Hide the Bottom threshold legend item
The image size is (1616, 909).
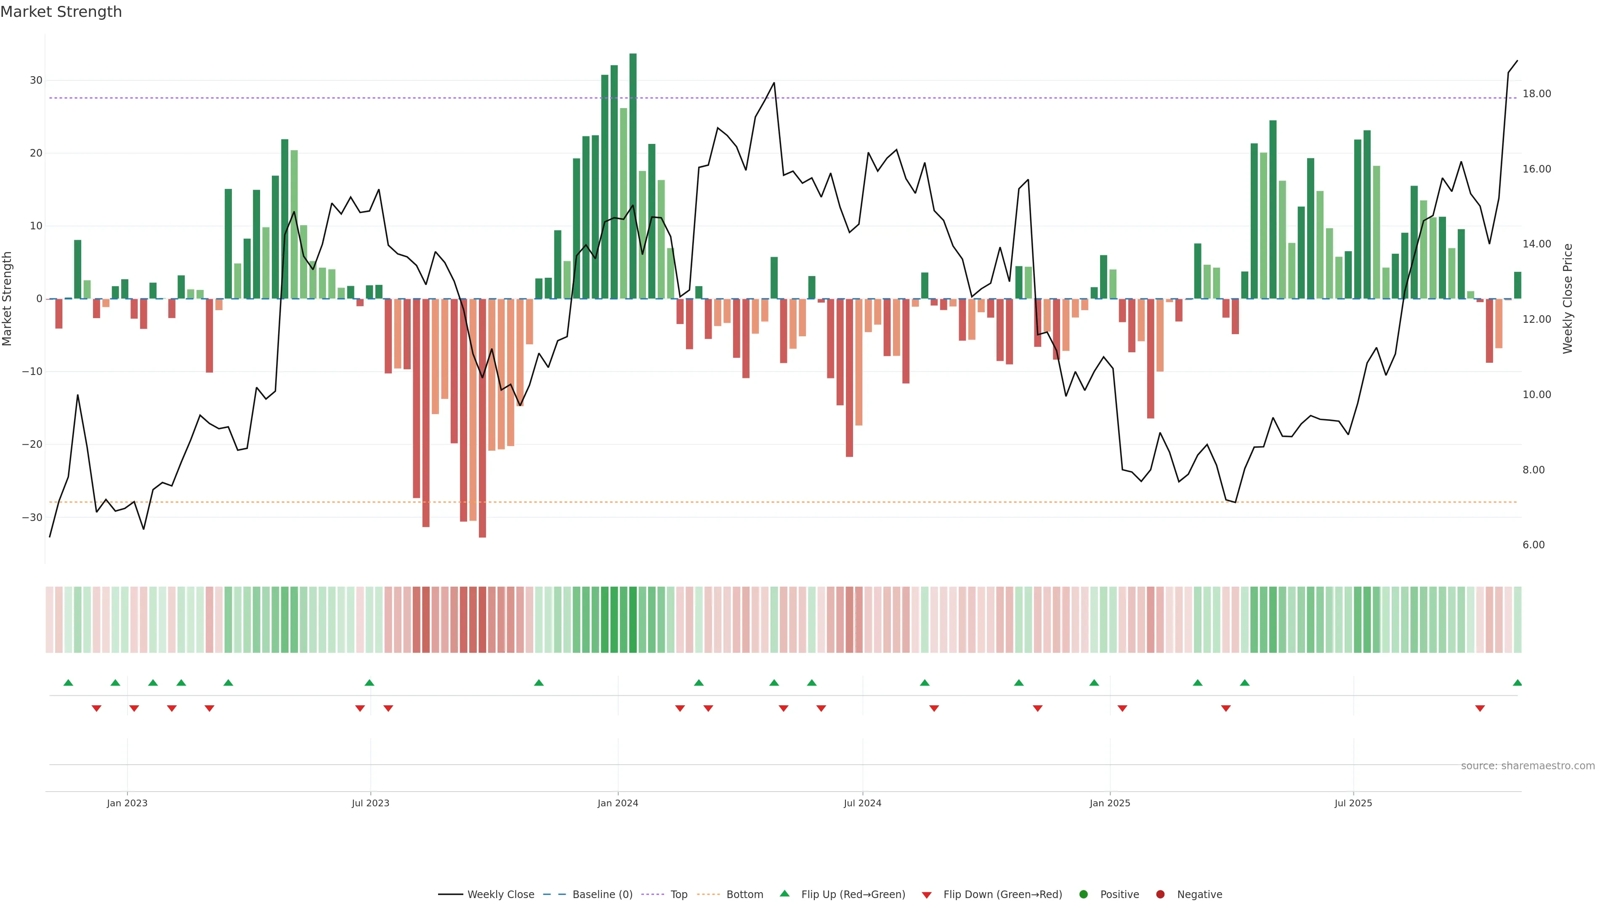click(x=744, y=894)
